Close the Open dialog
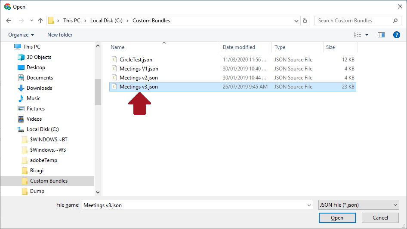 pos(400,6)
